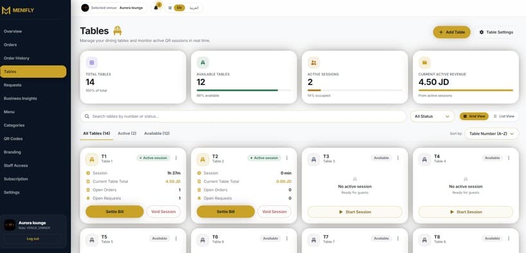Open the T8 card three-dot menu

[509, 239]
